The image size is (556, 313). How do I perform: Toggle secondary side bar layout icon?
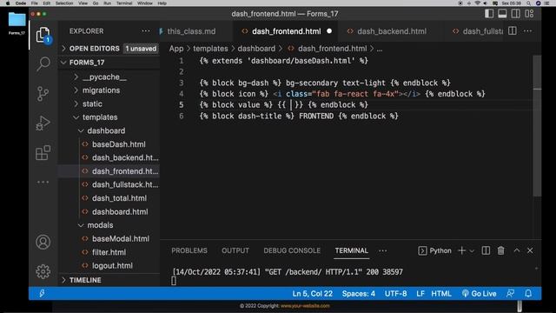[515, 14]
